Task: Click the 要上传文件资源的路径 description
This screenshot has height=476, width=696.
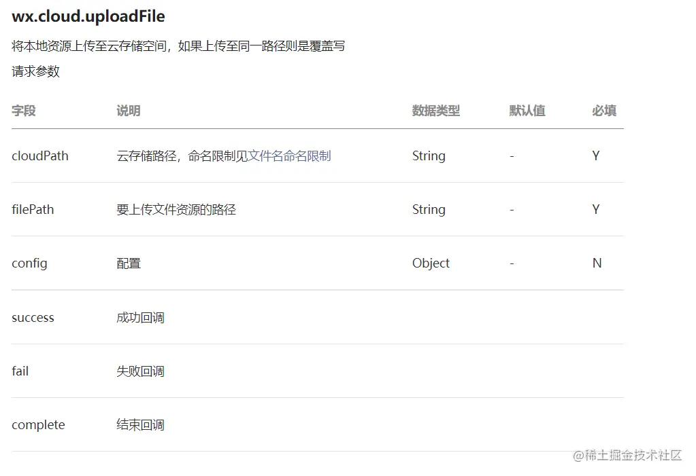Action: (x=176, y=210)
